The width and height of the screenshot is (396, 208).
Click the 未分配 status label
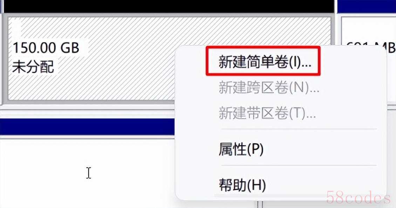coord(33,67)
